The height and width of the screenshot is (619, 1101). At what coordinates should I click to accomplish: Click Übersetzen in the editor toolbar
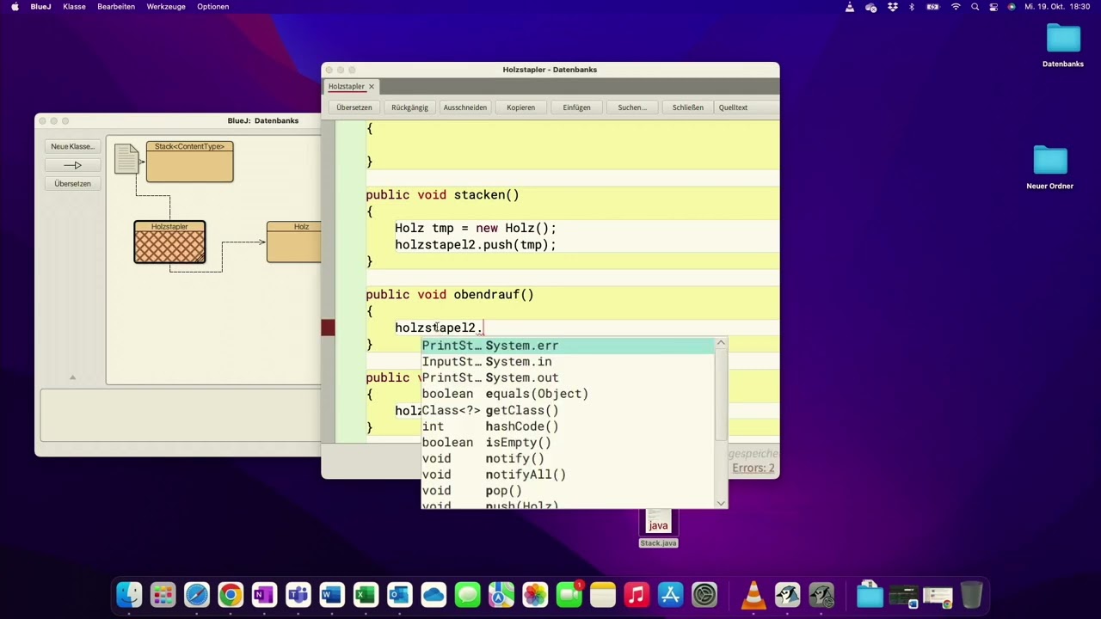click(354, 107)
